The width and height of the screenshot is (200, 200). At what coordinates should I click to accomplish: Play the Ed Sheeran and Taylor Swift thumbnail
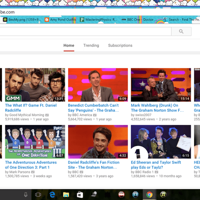161,142
